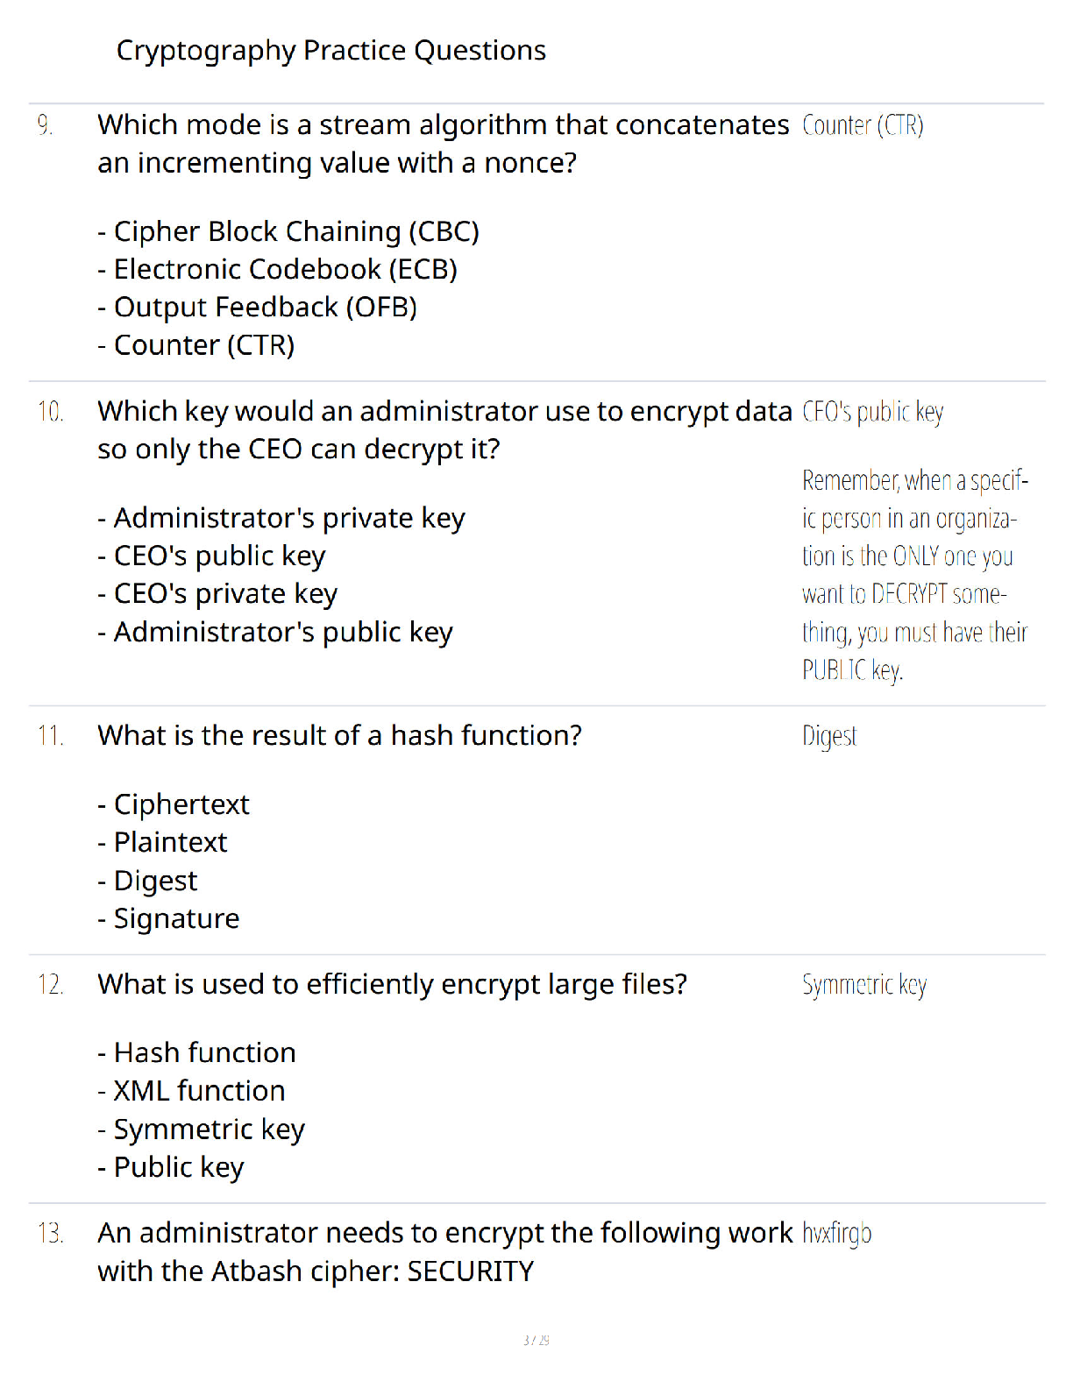The image size is (1073, 1388).
Task: Pick Administrator's public key option
Action: [275, 632]
